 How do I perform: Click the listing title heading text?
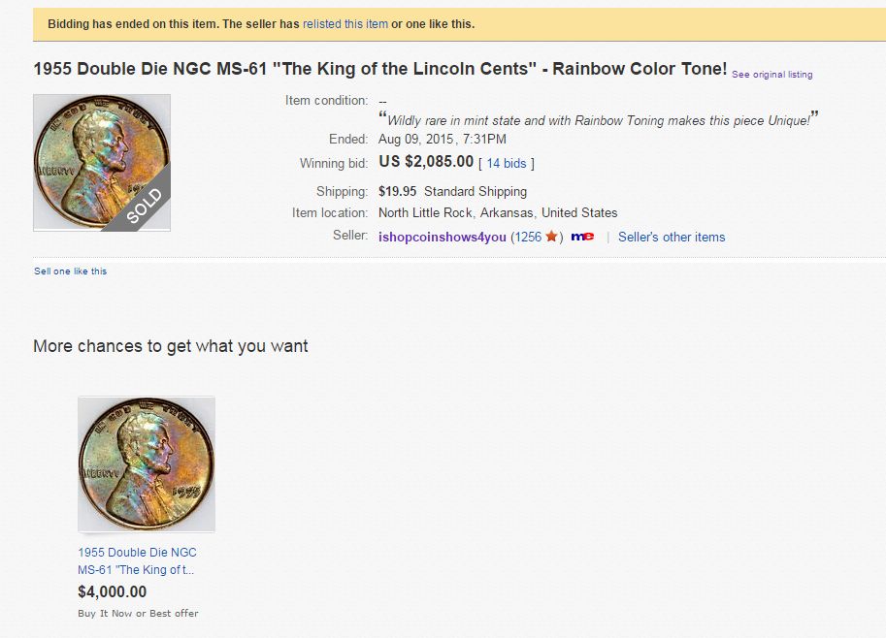click(379, 69)
